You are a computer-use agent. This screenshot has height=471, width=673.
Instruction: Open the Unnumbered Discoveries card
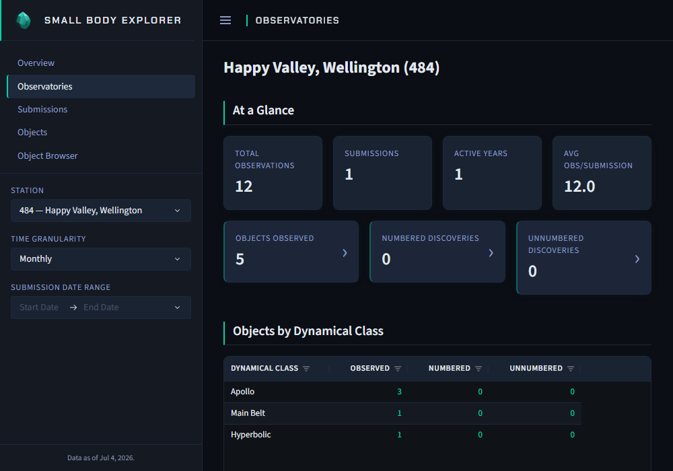coord(583,258)
